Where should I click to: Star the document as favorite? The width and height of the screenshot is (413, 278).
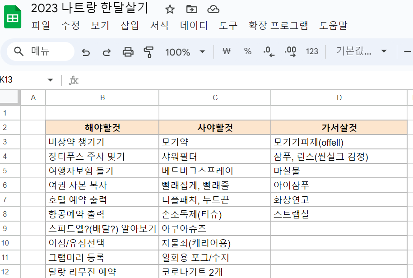point(170,9)
